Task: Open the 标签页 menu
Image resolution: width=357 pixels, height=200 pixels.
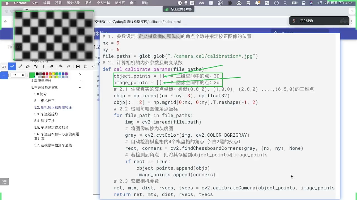Action: (120, 3)
